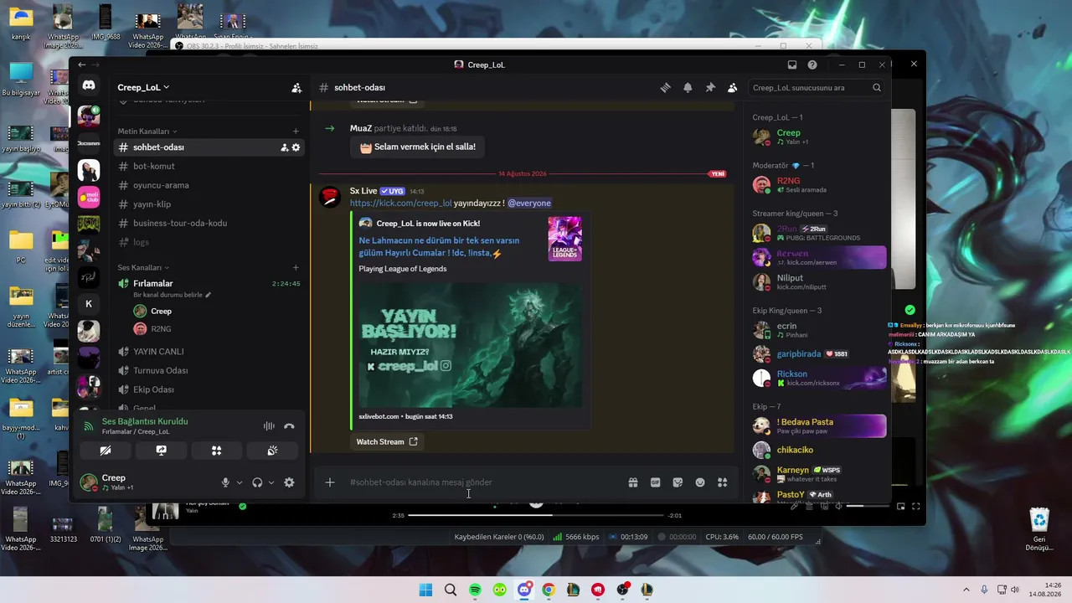Click the Windows Start button
Viewport: 1072px width, 603px height.
(425, 590)
